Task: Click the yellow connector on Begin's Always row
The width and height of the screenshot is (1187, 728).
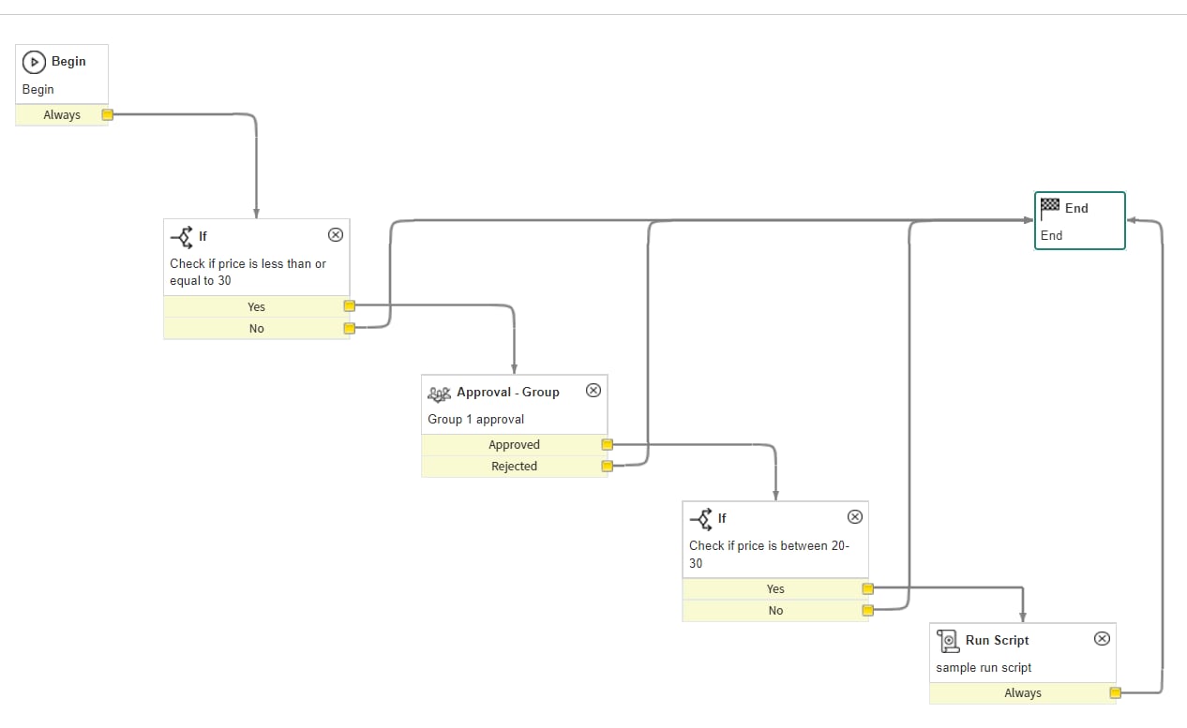Action: [107, 115]
